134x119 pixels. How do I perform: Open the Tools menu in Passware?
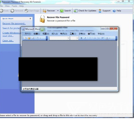point(14,6)
